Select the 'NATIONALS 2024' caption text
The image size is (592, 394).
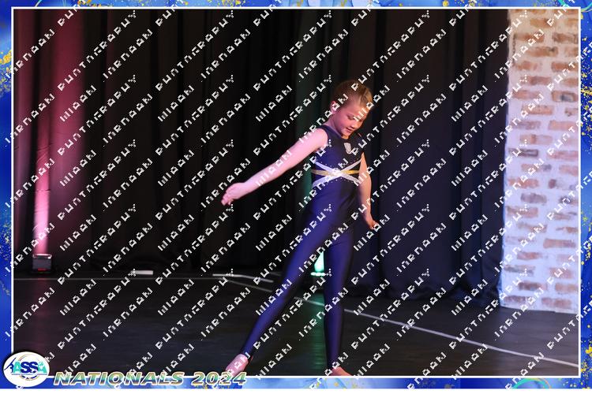pos(150,378)
